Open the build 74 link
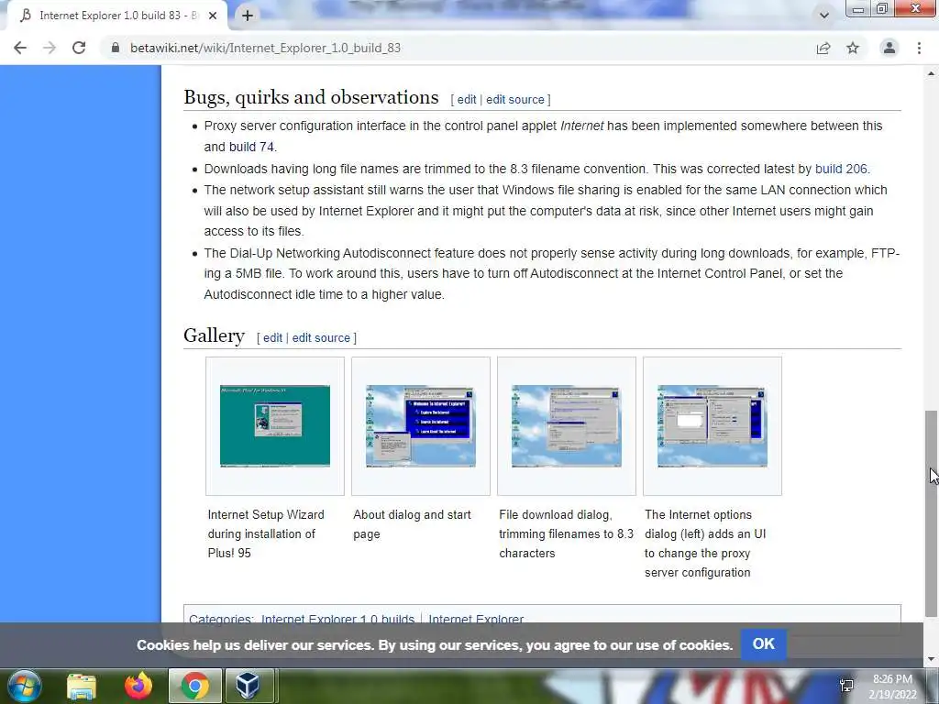The image size is (939, 704). (251, 147)
